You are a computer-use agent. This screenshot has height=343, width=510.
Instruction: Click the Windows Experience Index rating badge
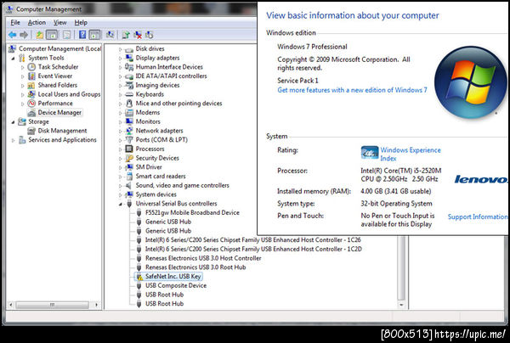[370, 153]
